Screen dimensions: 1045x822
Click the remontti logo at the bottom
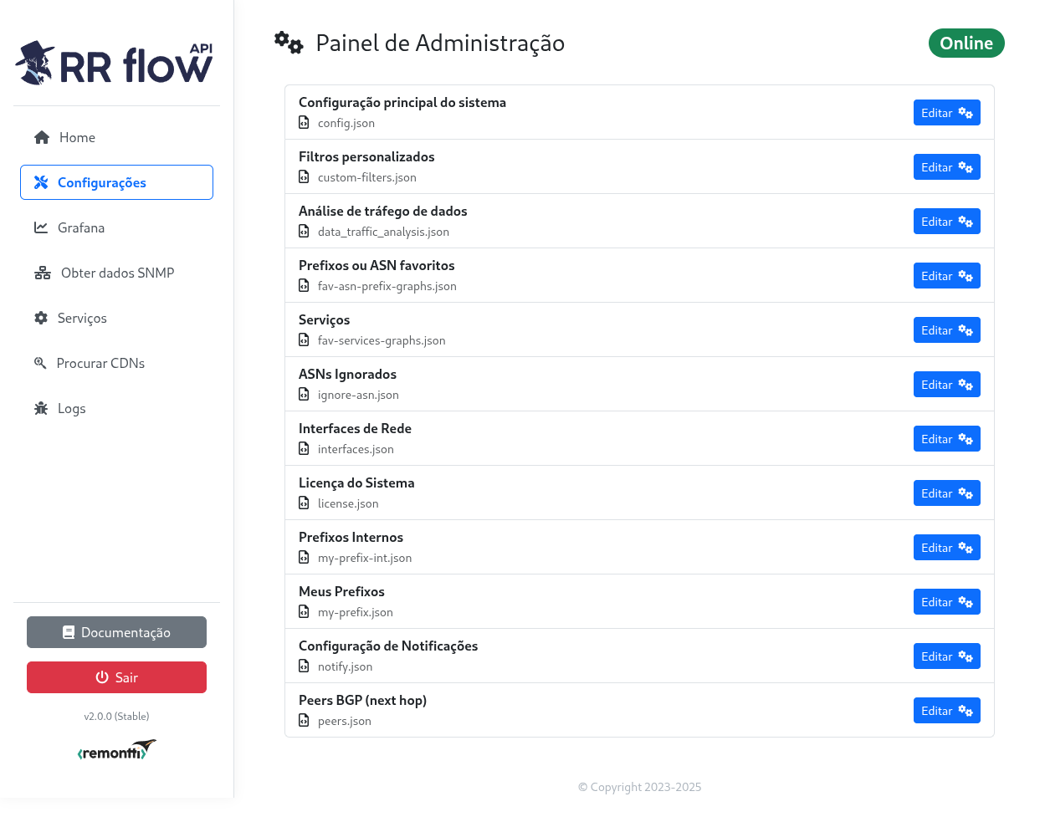(116, 750)
